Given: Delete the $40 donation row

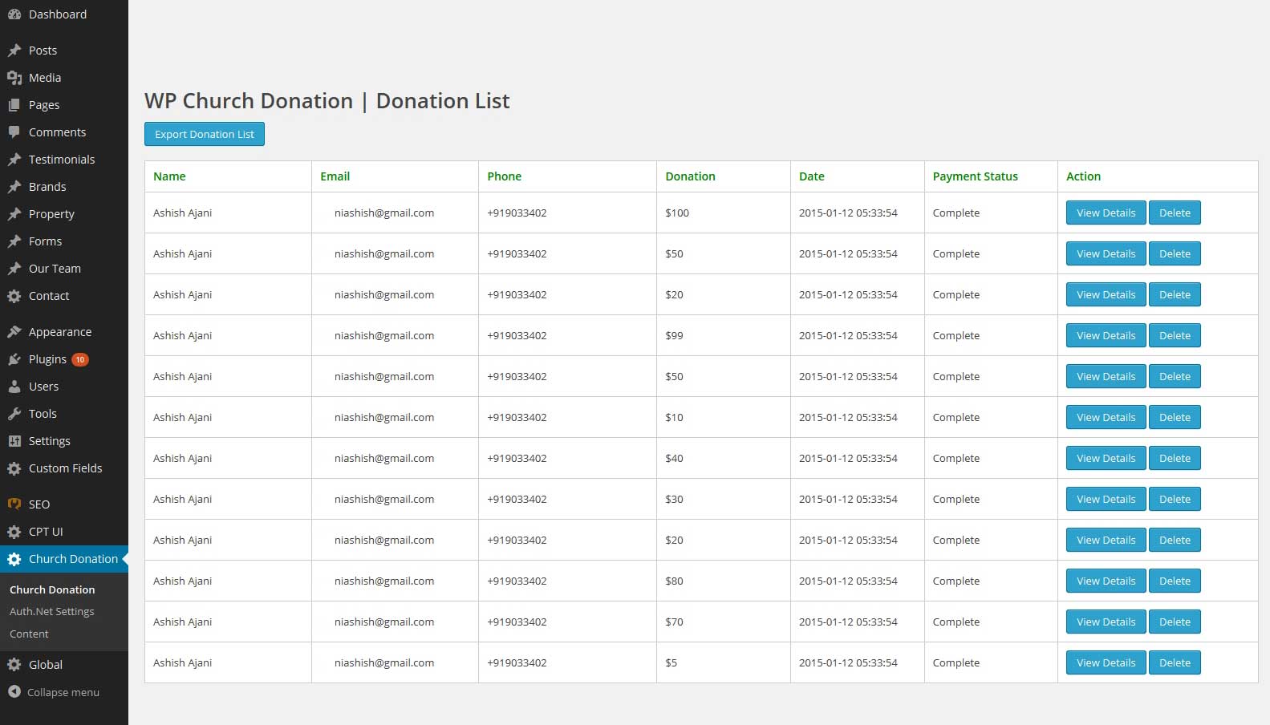Looking at the screenshot, I should tap(1175, 458).
